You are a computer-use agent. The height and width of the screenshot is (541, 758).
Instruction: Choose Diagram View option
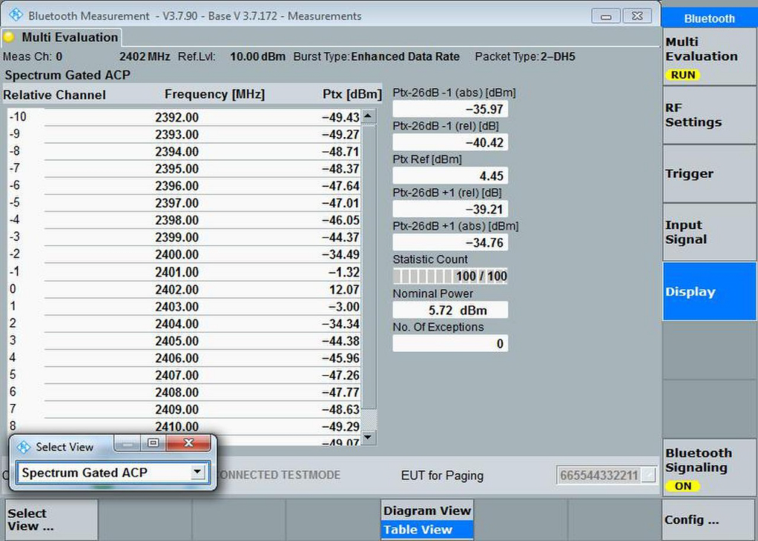427,511
